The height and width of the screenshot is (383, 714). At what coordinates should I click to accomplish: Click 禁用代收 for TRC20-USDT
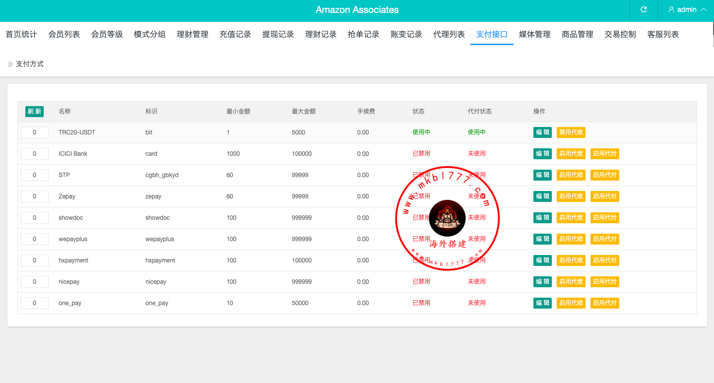[x=571, y=132]
